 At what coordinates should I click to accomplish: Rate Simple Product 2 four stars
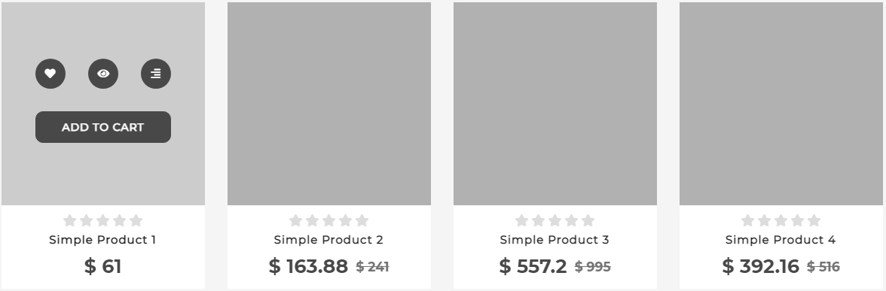tap(345, 220)
